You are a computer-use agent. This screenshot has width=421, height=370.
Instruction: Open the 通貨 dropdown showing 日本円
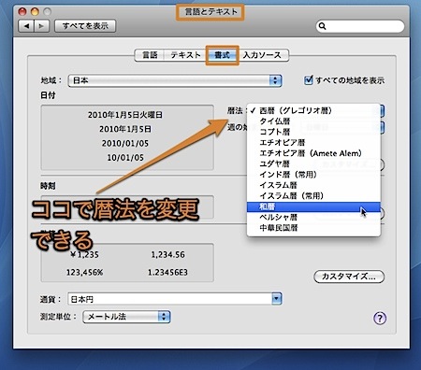click(x=175, y=299)
